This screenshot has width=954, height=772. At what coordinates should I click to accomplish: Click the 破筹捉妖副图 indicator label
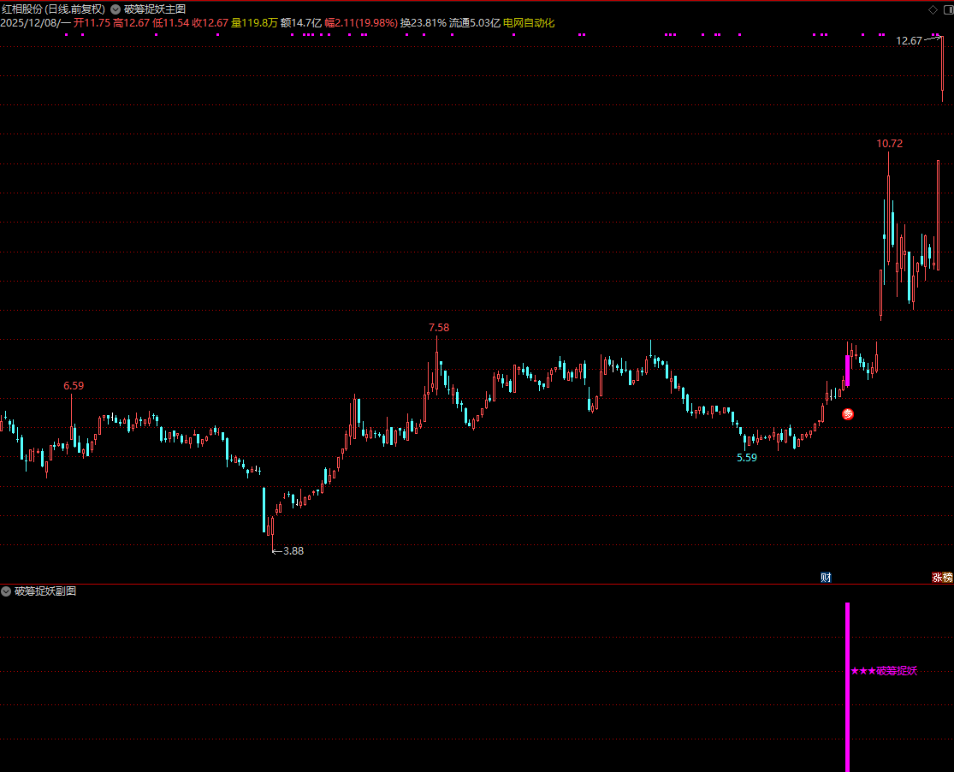45,591
